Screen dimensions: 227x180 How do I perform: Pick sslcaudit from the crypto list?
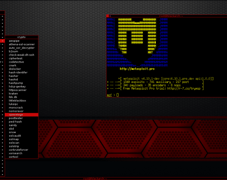[x=22, y=136]
